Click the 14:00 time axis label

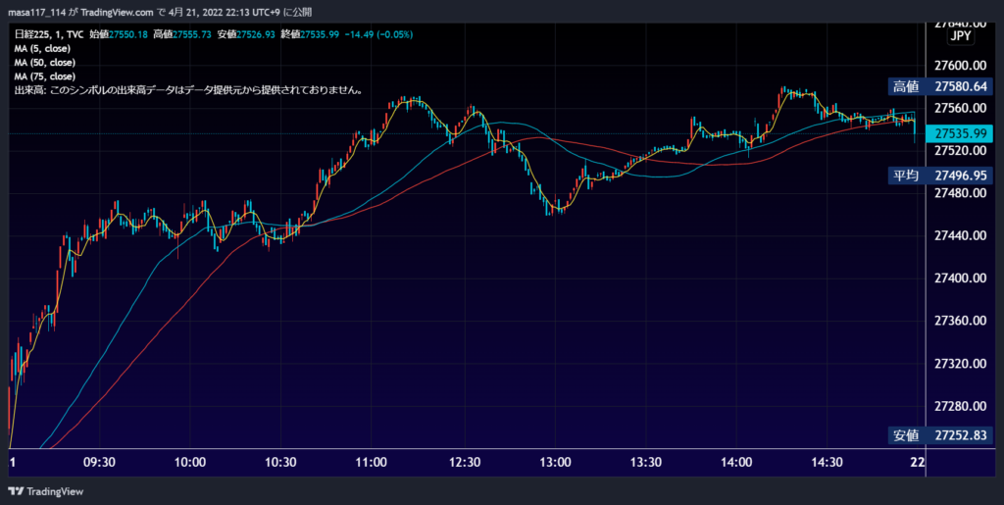pyautogui.click(x=736, y=462)
